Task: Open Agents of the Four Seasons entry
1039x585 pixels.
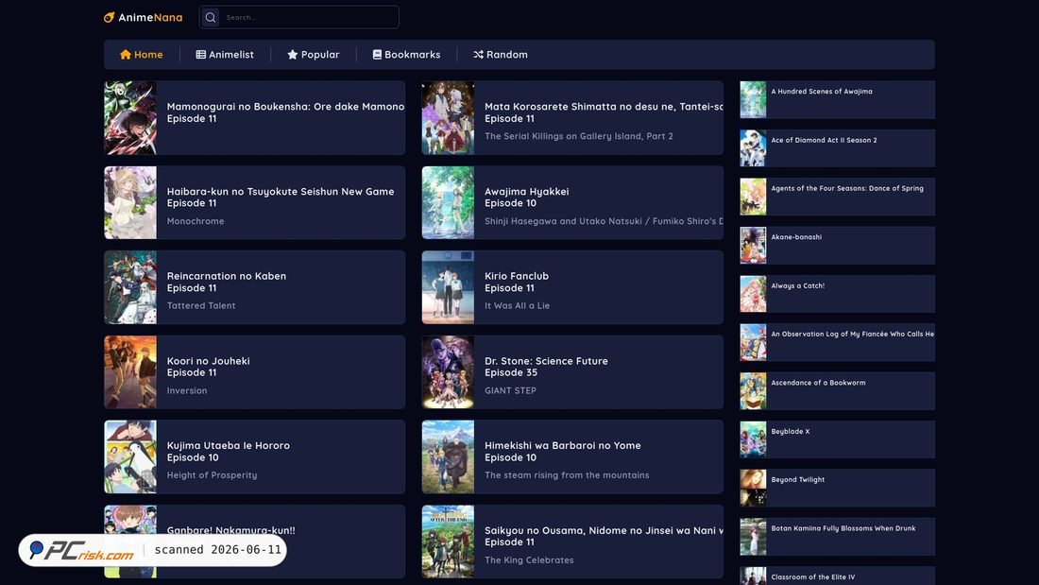Action: (x=838, y=197)
